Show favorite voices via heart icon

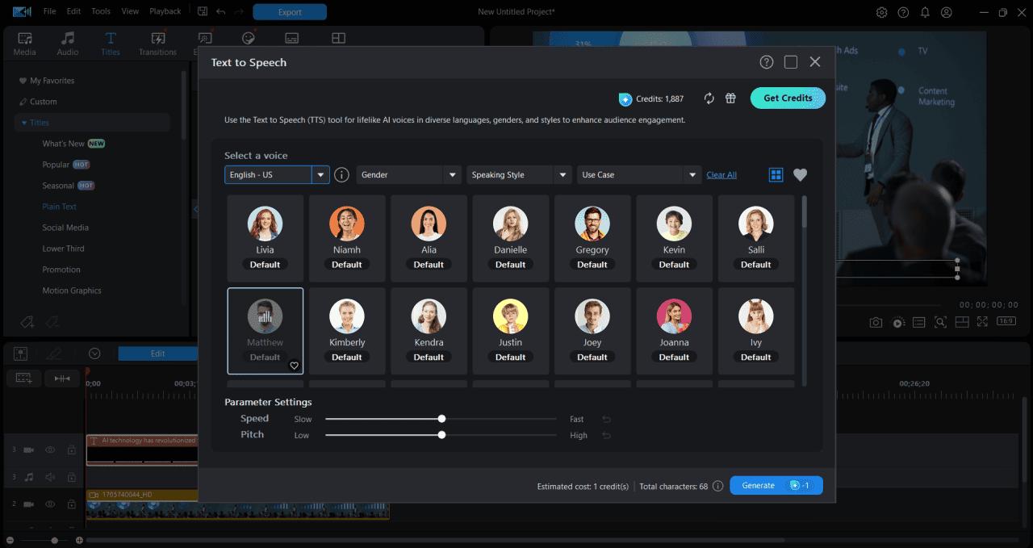click(x=799, y=174)
